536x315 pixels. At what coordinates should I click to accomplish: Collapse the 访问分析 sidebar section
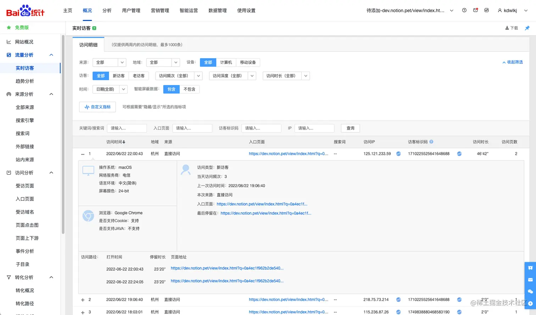coord(51,173)
